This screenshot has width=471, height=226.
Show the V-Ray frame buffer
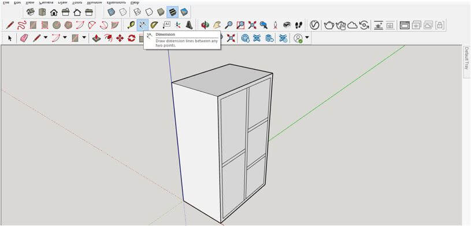point(405,25)
